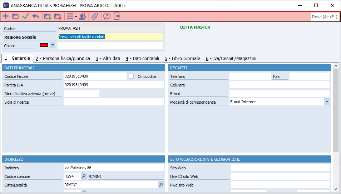Click the exit door toolbar icon
Image resolution: width=341 pixels, height=194 pixels.
point(117,16)
